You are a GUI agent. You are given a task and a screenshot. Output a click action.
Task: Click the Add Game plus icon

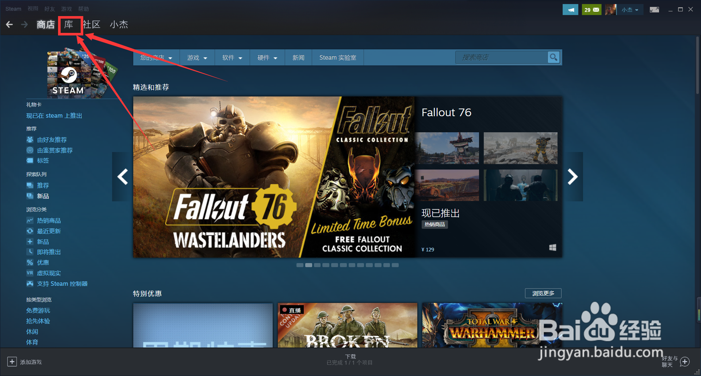coord(12,362)
